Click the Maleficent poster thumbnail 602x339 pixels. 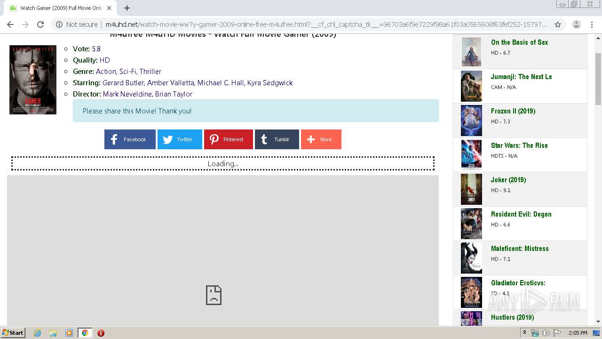point(471,258)
